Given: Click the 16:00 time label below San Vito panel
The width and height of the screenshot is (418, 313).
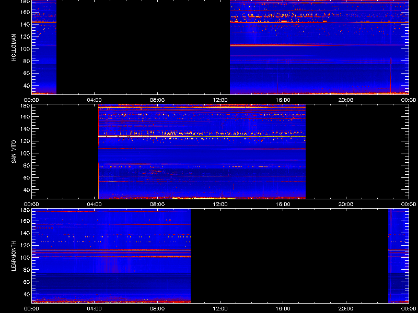Looking at the screenshot, I should pos(283,204).
